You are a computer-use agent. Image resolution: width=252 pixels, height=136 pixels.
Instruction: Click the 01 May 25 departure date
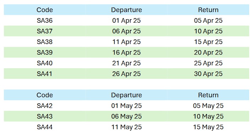pyautogui.click(x=126, y=106)
